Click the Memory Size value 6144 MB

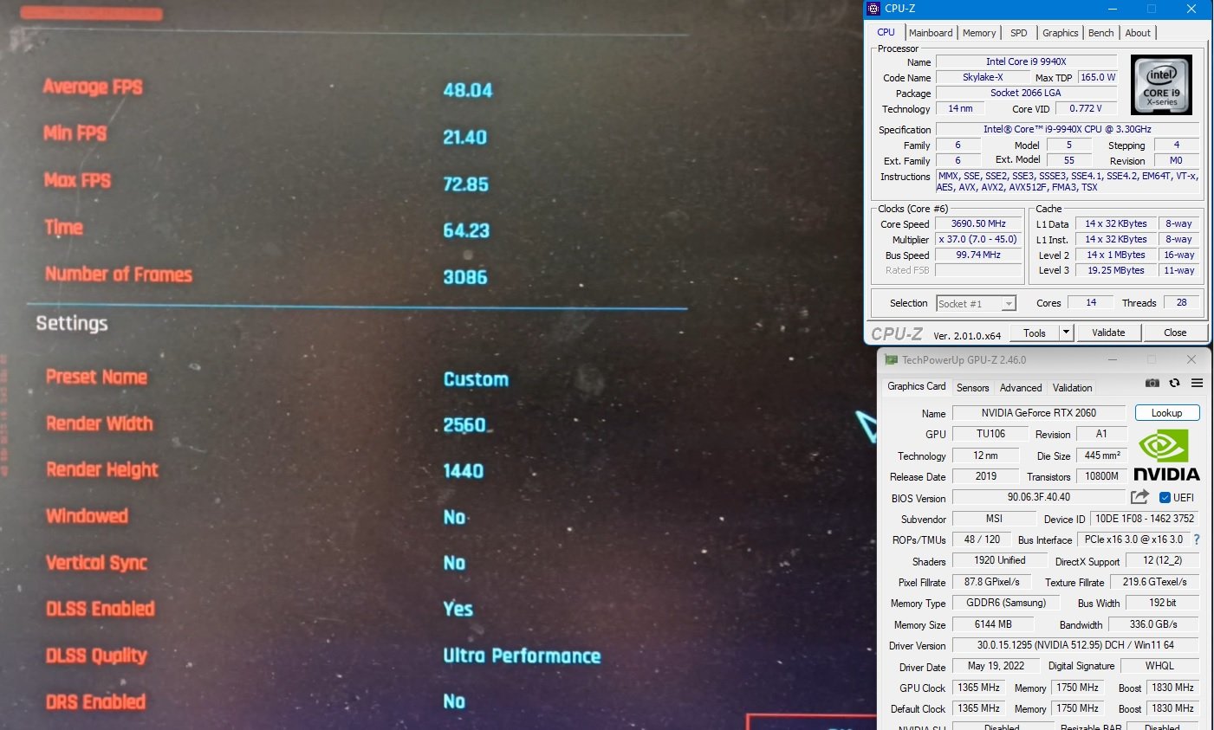click(993, 623)
